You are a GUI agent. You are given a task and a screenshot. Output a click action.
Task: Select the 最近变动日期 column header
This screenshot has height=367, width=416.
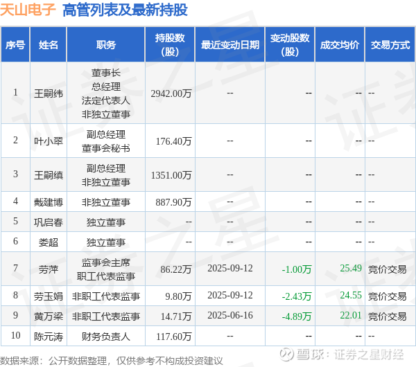coord(230,44)
